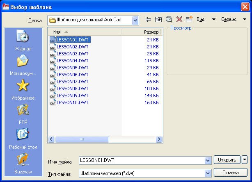
Task: Select the file LESSON04.DWT
Action: [x=73, y=61]
